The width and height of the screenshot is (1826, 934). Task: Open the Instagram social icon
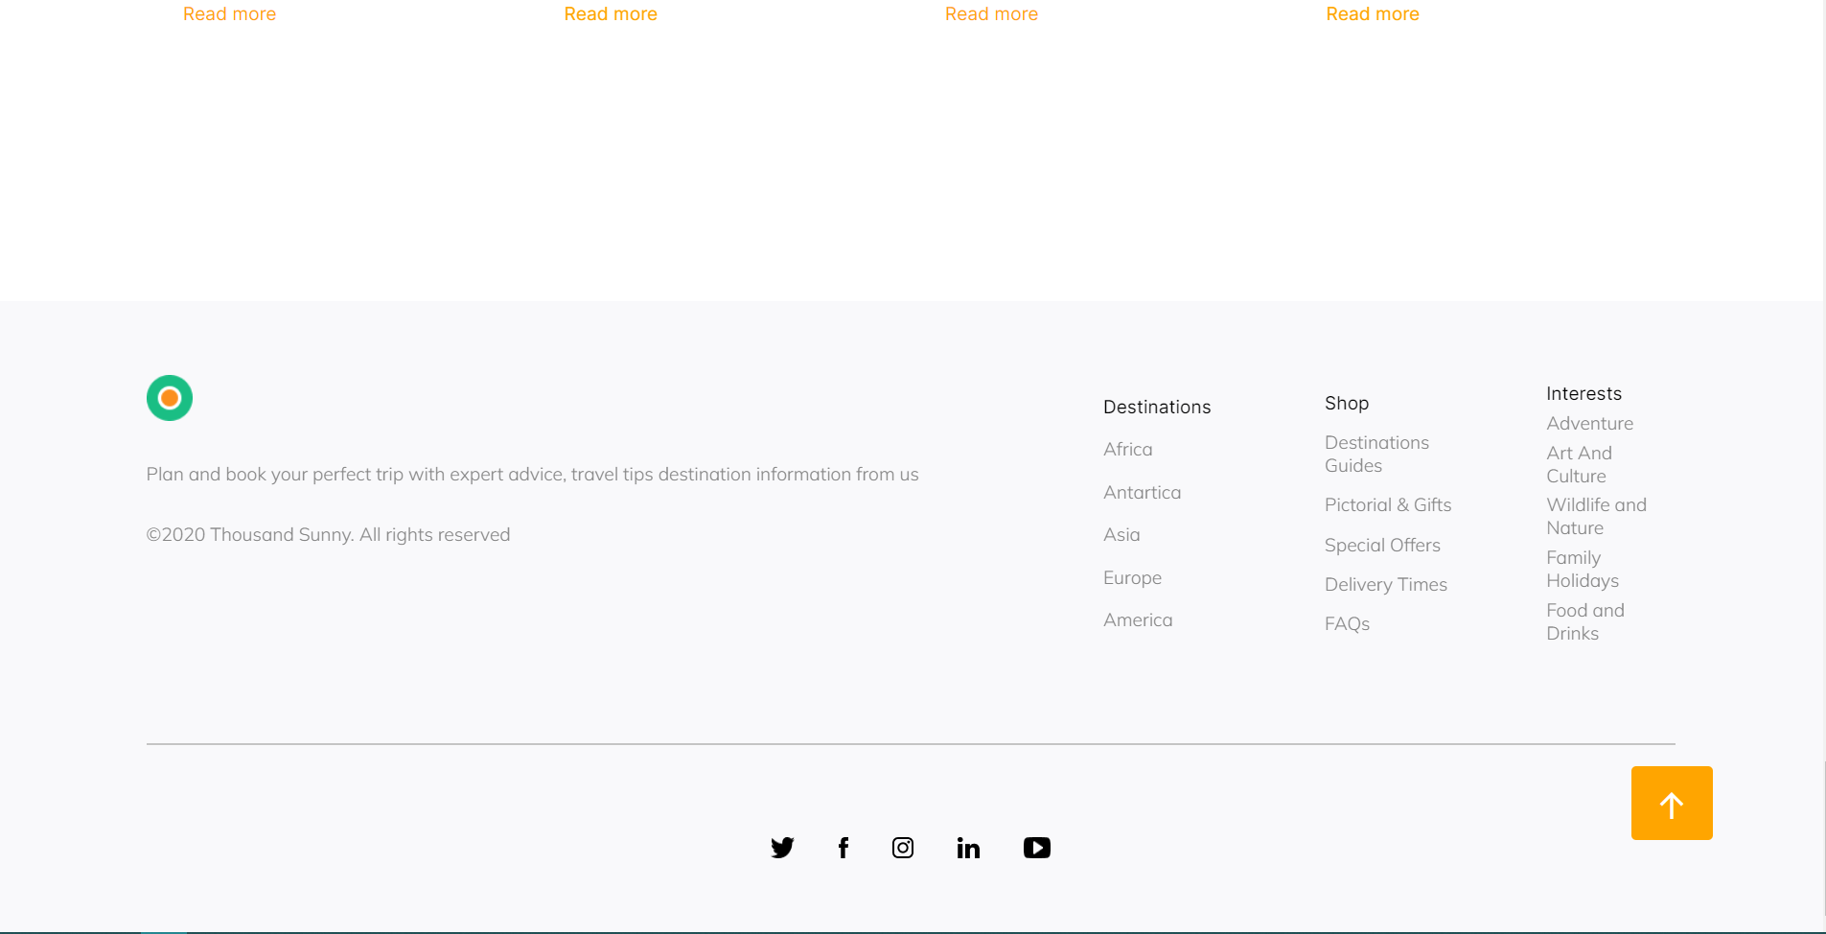903,848
